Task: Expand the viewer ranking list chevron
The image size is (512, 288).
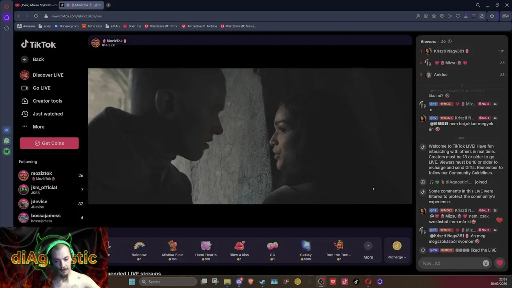Action: (x=462, y=85)
